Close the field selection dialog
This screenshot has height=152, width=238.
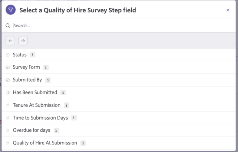click(228, 10)
